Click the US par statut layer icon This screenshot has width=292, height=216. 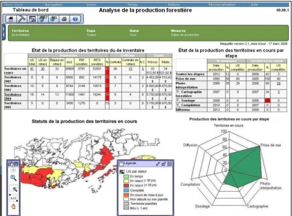coord(122,172)
